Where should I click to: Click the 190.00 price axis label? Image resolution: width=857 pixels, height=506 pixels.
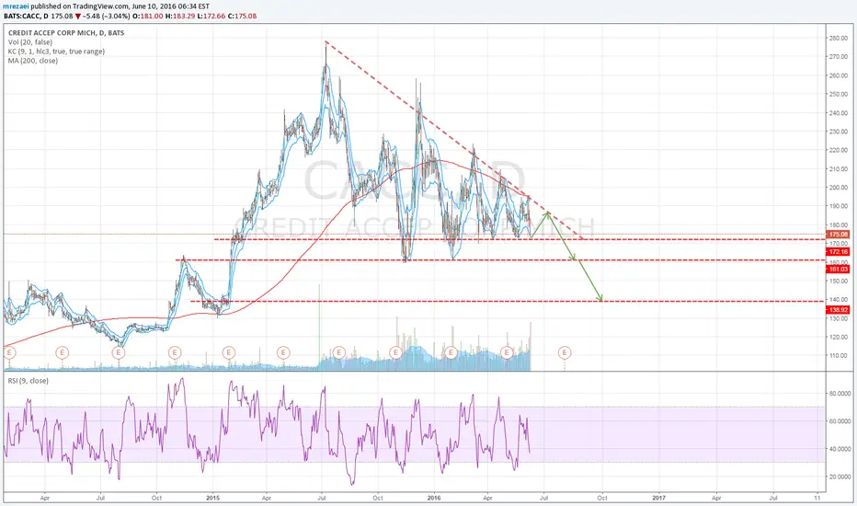click(x=839, y=206)
